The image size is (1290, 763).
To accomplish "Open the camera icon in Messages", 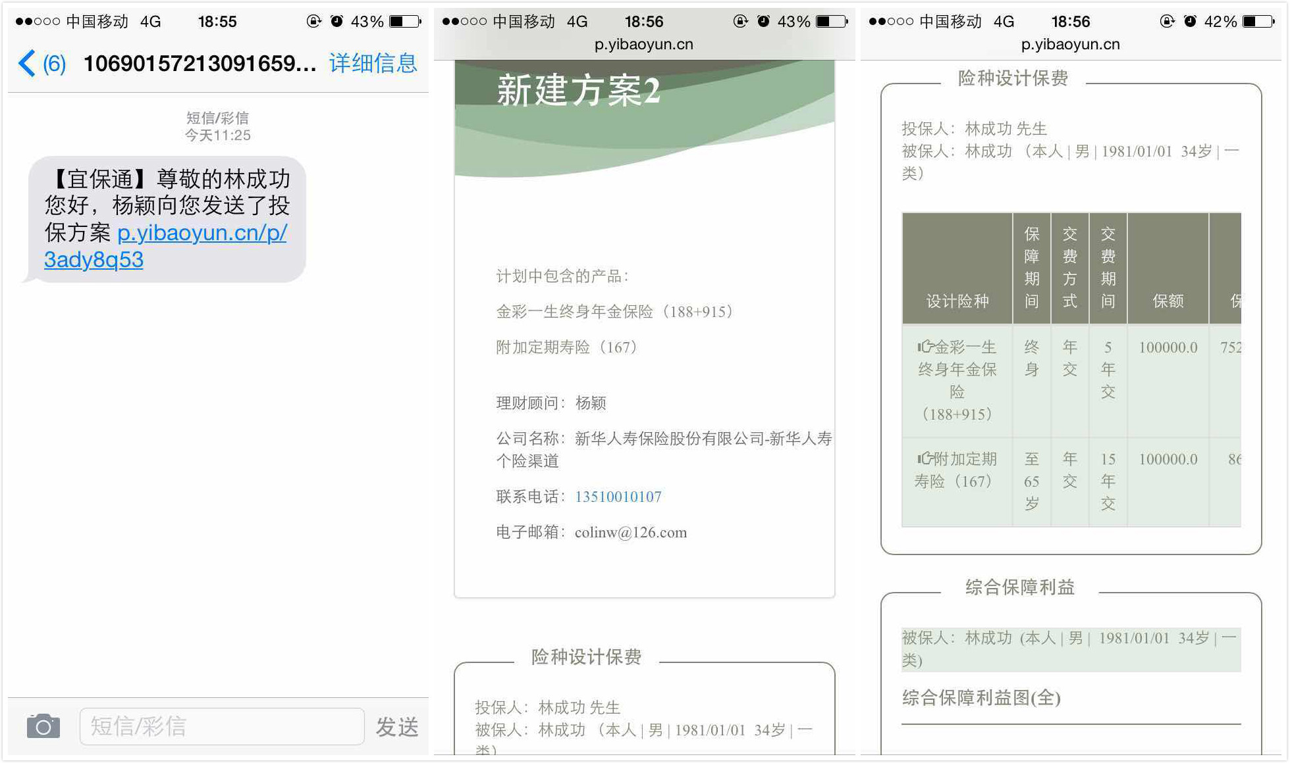I will click(43, 726).
